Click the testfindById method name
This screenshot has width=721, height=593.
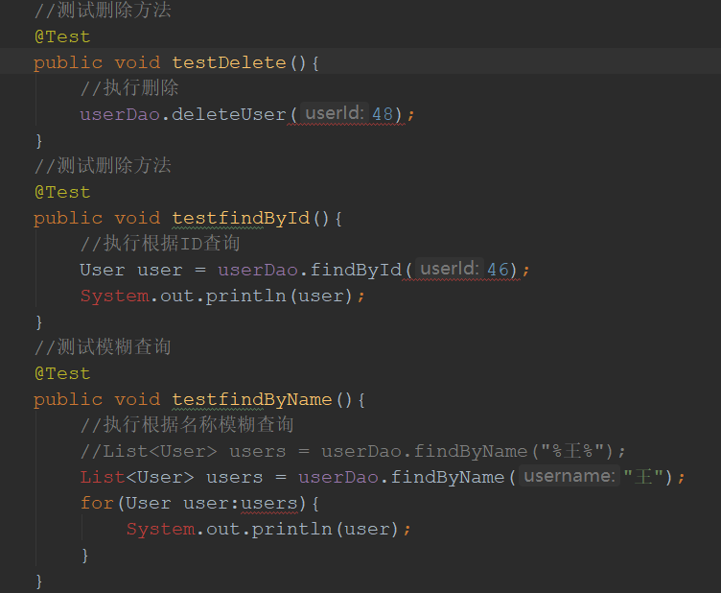click(241, 218)
